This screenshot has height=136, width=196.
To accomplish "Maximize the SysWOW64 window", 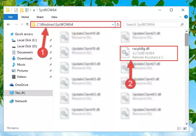I will click(x=171, y=10).
